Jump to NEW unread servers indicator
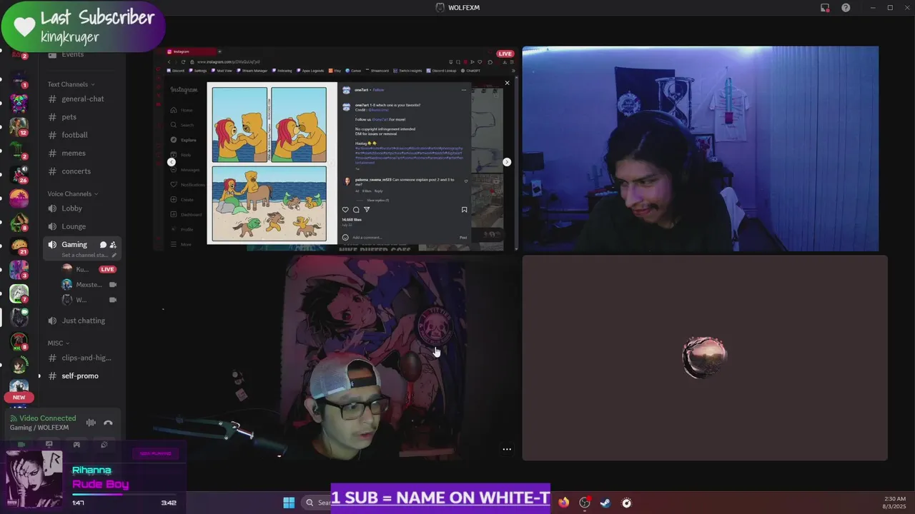Viewport: 915px width, 514px height. (x=19, y=397)
